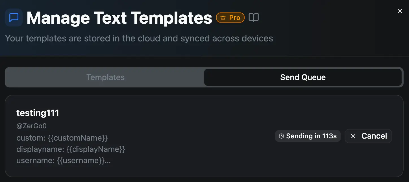409x182 pixels.
Task: Dismiss the Manage Text Templates dialog
Action: (400, 11)
